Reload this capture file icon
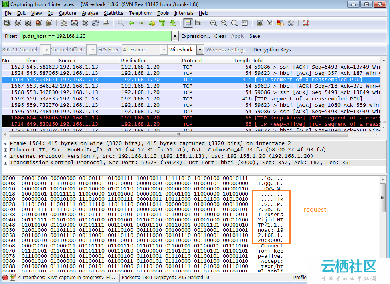Screen dimensions: 390x284 tap(95, 24)
